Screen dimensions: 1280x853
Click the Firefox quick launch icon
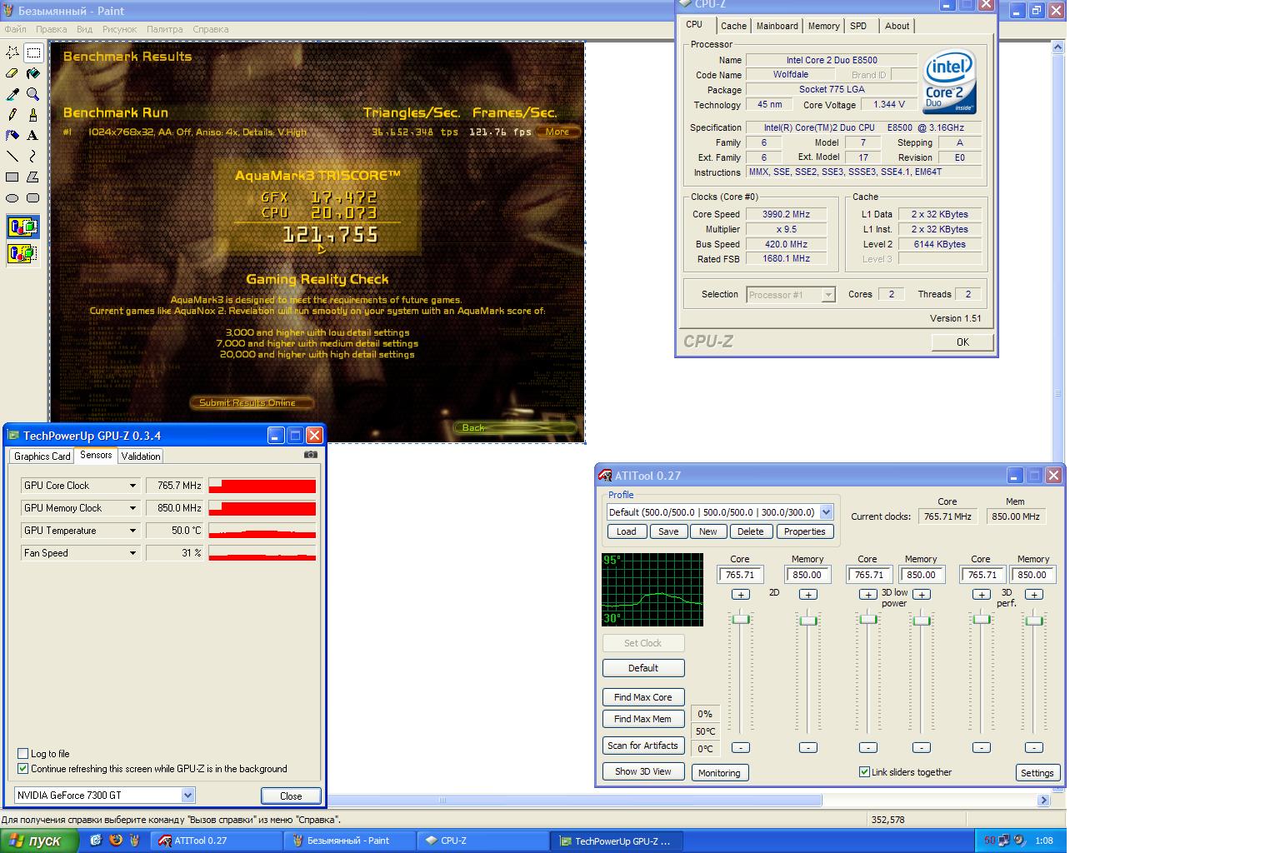pyautogui.click(x=116, y=841)
